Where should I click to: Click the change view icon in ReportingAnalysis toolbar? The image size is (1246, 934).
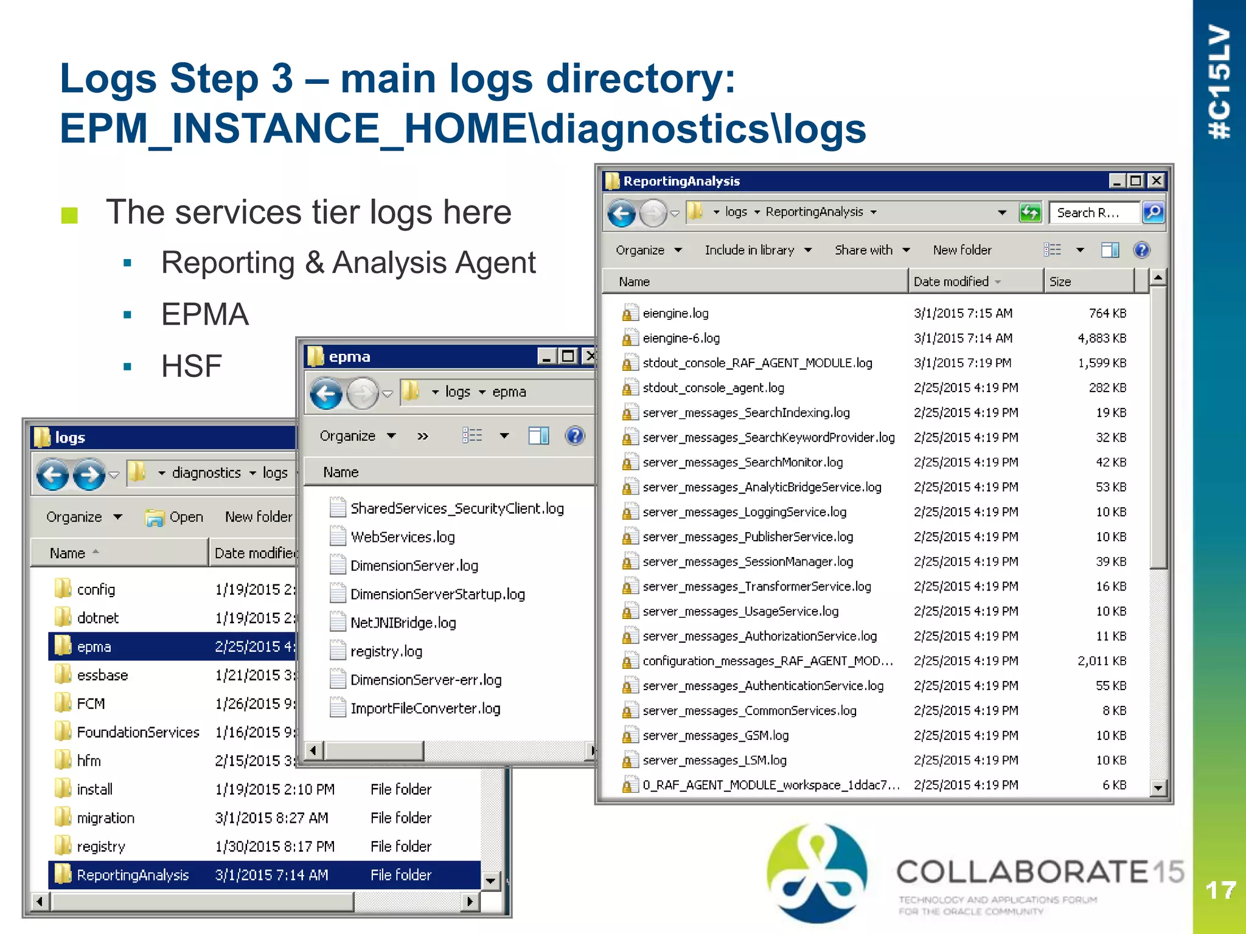(1053, 250)
